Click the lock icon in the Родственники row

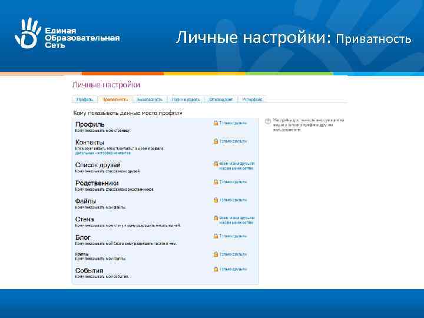click(x=216, y=182)
